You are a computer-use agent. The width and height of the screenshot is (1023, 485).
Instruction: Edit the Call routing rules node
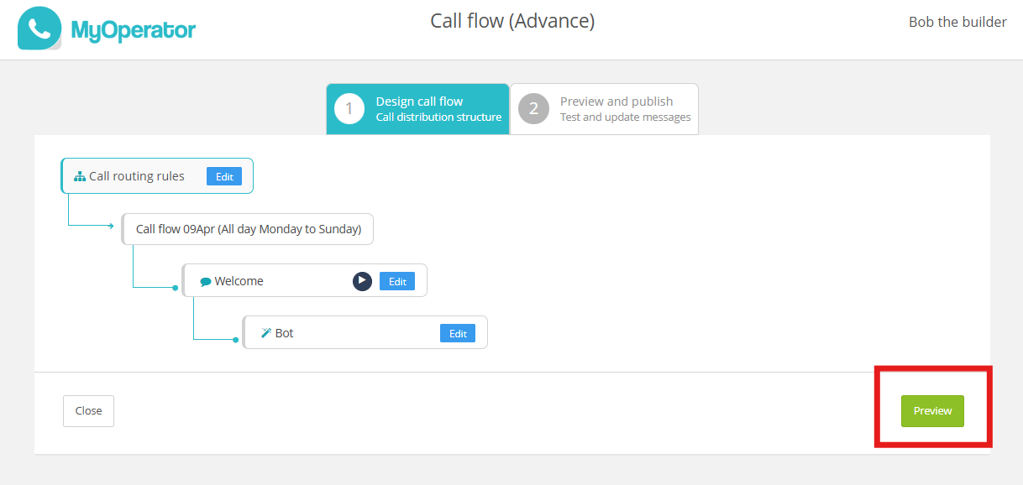pos(224,176)
